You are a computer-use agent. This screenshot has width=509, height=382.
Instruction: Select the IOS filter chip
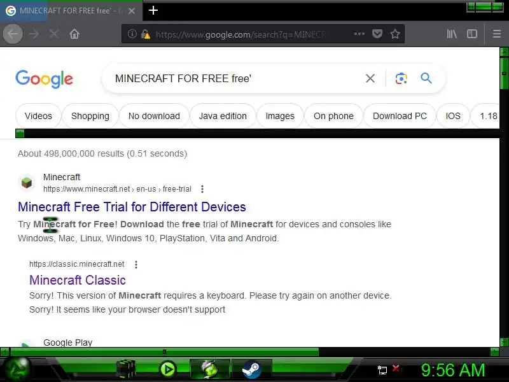[453, 116]
